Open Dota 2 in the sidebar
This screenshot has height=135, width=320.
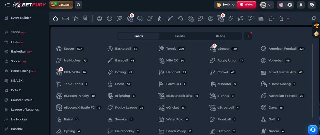(x=13, y=90)
